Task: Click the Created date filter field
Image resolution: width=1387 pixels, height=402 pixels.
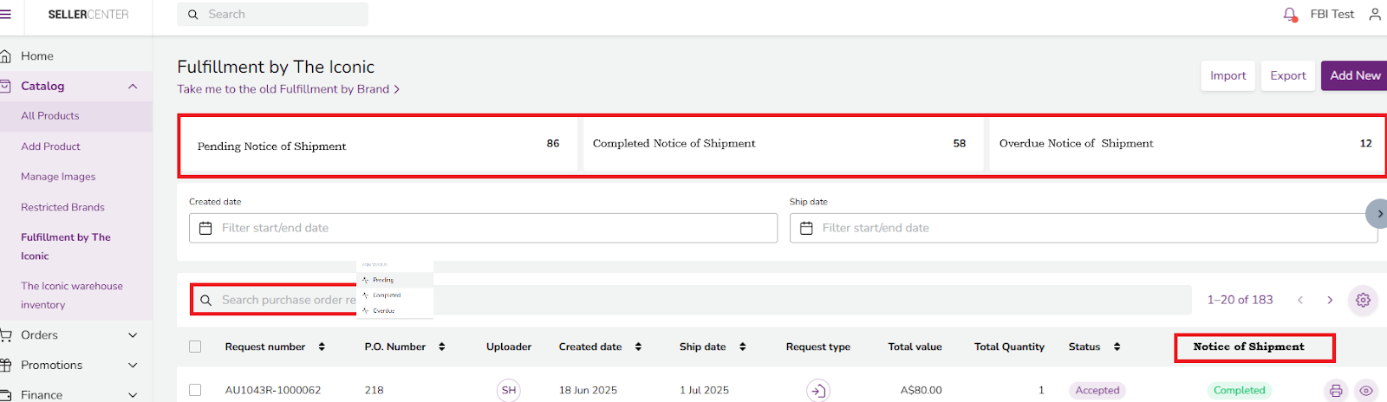Action: (x=483, y=228)
